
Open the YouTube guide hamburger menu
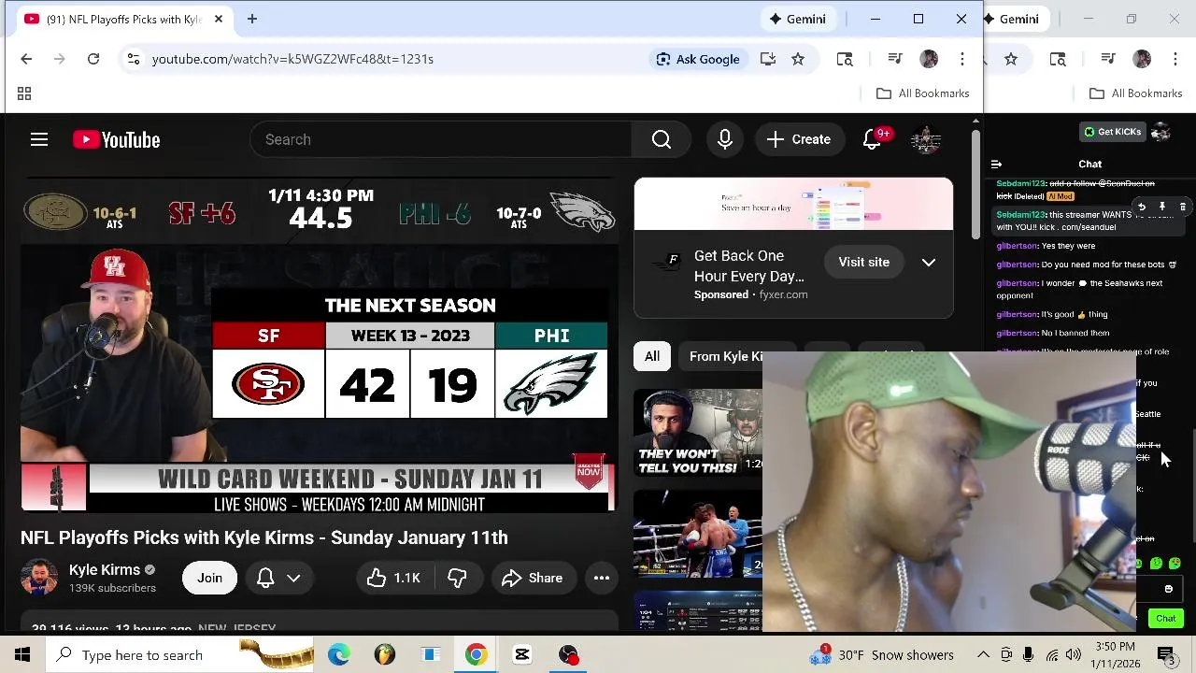(38, 139)
